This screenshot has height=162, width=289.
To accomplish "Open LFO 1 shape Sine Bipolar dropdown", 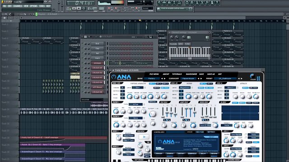I will [236, 135].
